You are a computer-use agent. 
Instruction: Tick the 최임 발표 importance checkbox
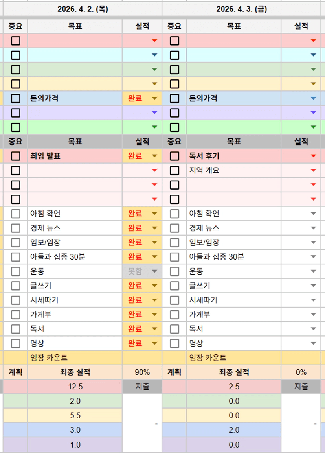(16, 156)
